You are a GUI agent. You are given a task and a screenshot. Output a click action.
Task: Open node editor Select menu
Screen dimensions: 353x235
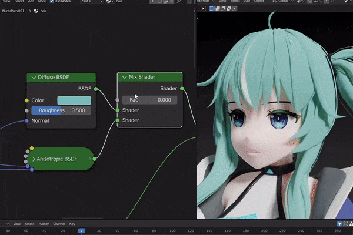point(19,1)
